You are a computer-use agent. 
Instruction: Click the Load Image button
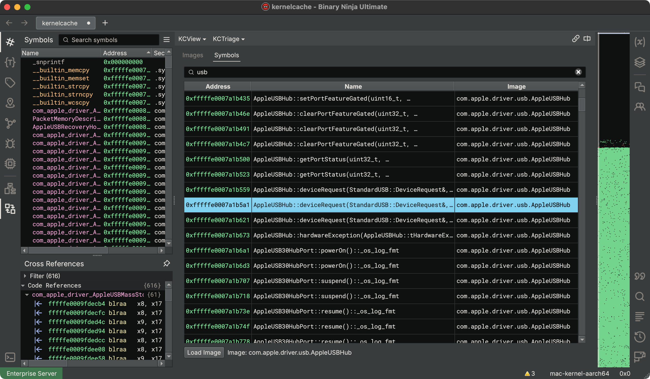[204, 352]
